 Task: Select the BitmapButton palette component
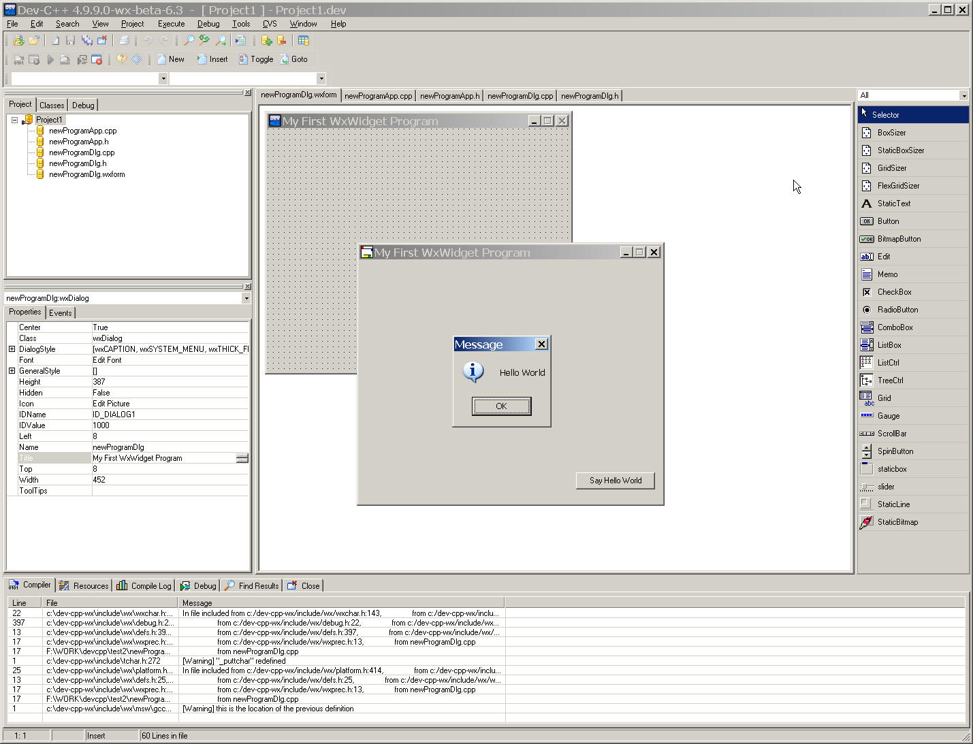pos(898,239)
